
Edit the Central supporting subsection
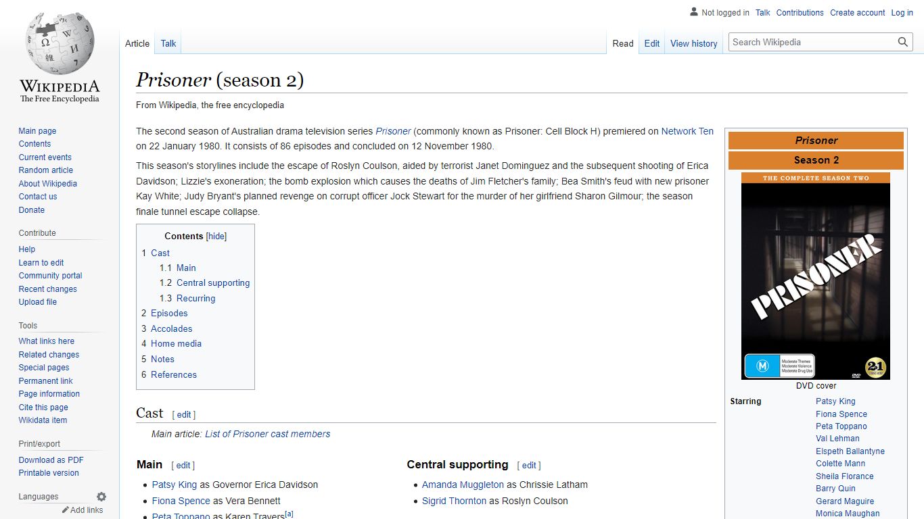[x=529, y=466]
